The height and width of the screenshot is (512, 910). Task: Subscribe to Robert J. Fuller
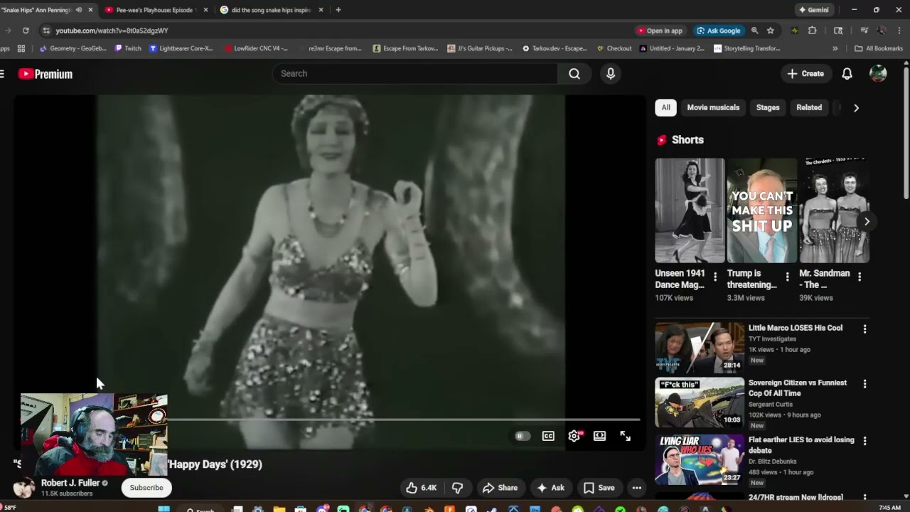coord(146,488)
